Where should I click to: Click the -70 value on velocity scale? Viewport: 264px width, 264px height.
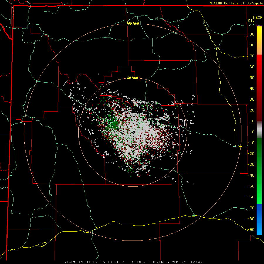click(x=251, y=208)
